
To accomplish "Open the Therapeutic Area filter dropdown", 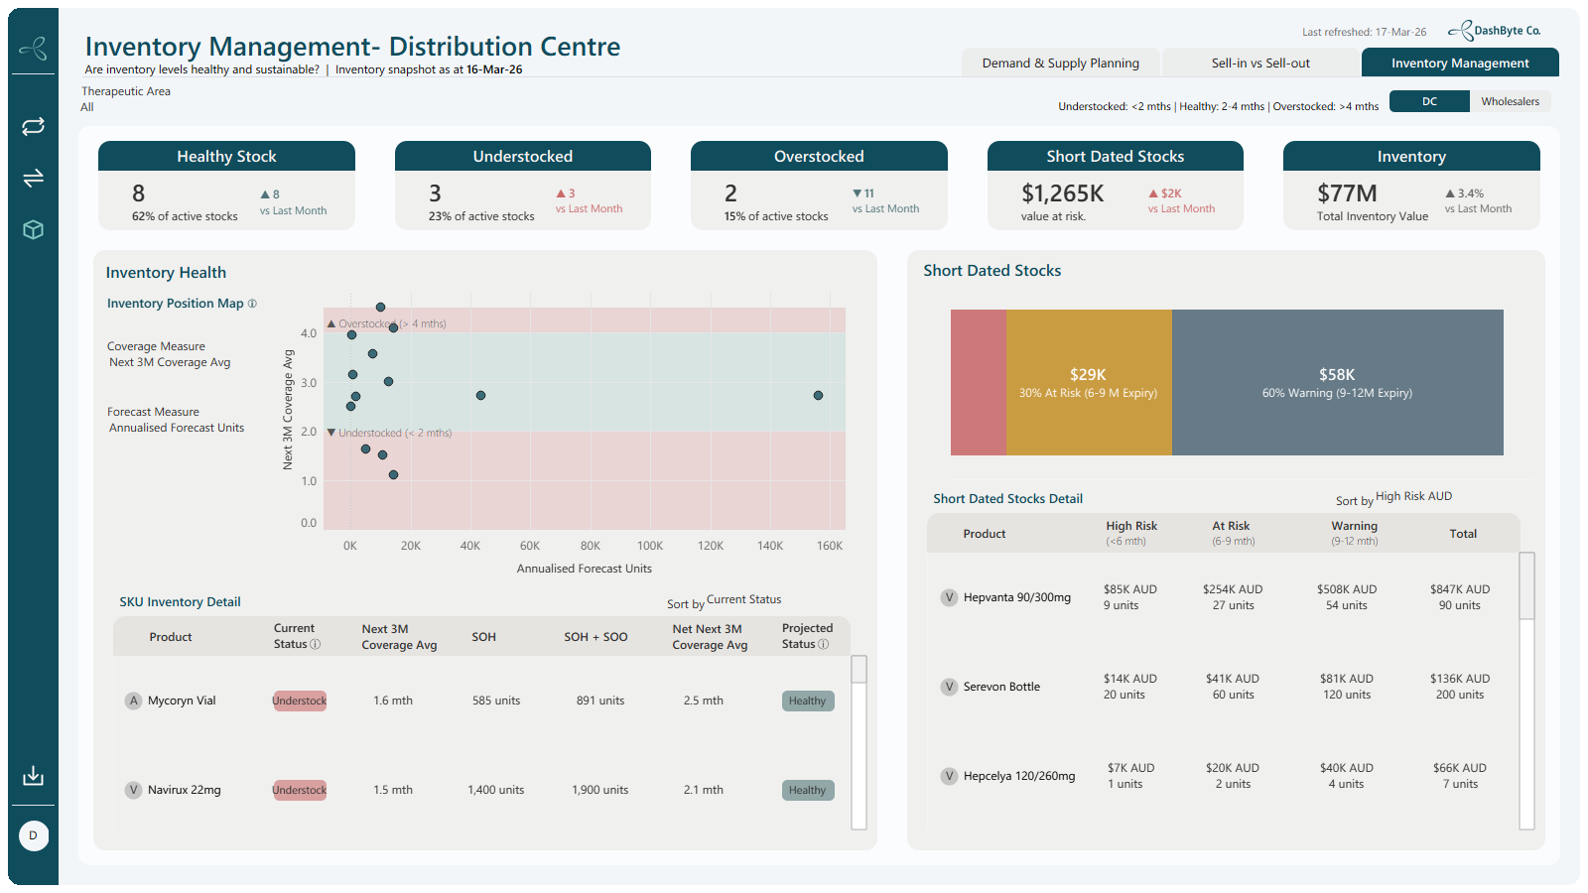I will click(x=126, y=99).
